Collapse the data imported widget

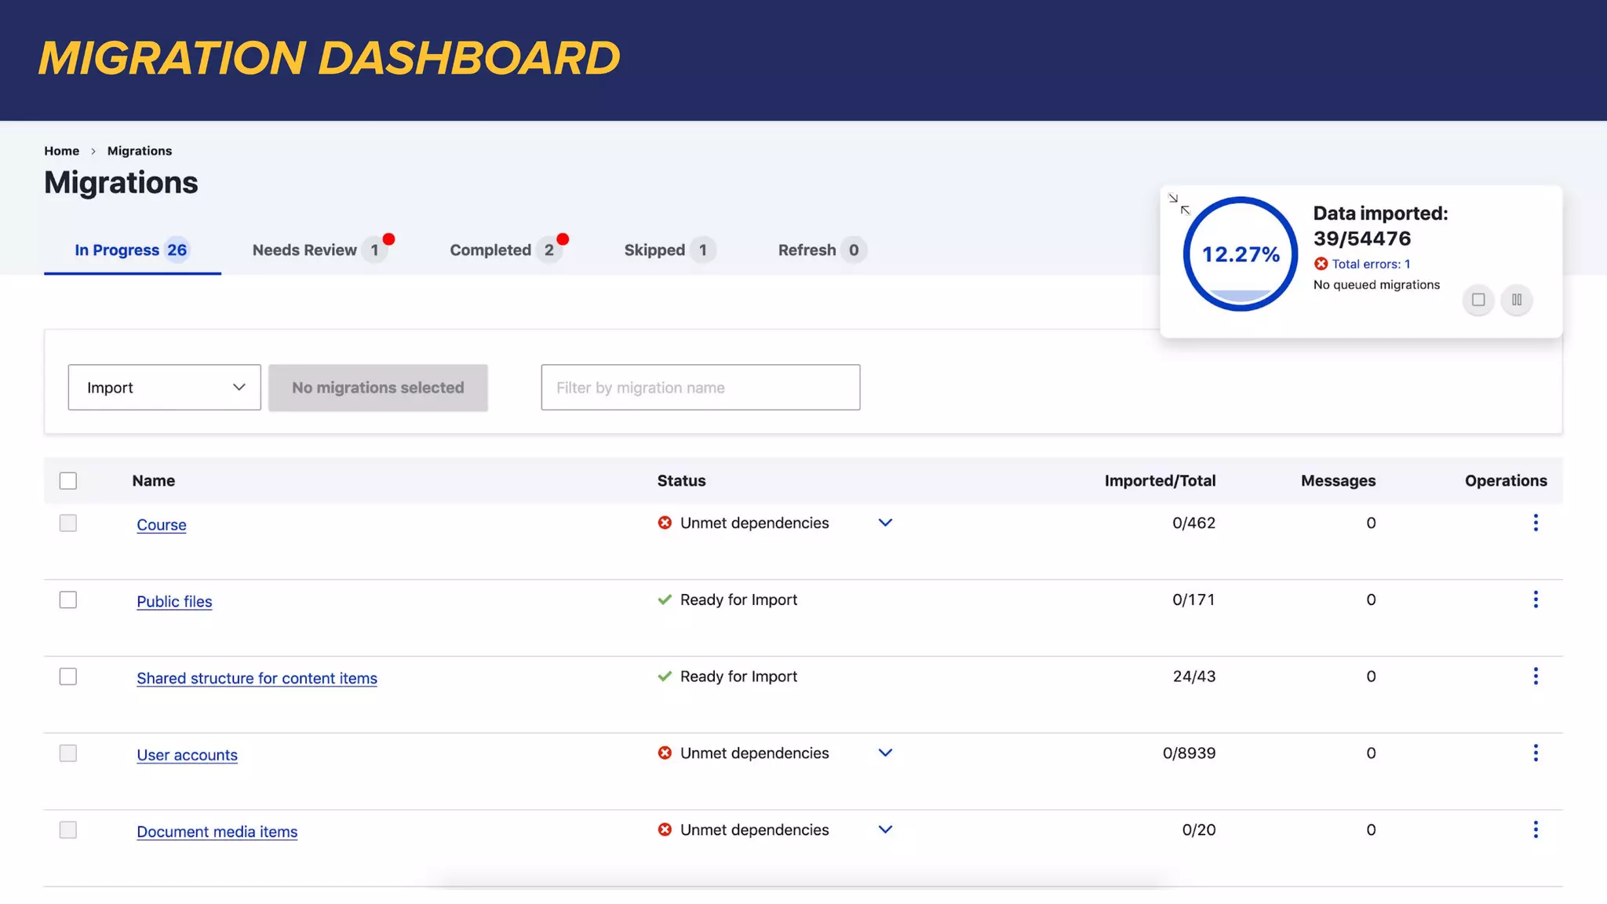[1179, 204]
